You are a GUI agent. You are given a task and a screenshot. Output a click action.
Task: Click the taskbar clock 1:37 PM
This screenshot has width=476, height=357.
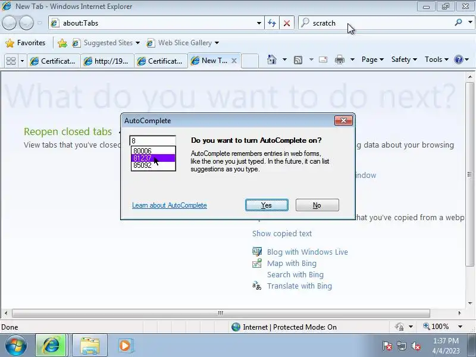(x=446, y=346)
